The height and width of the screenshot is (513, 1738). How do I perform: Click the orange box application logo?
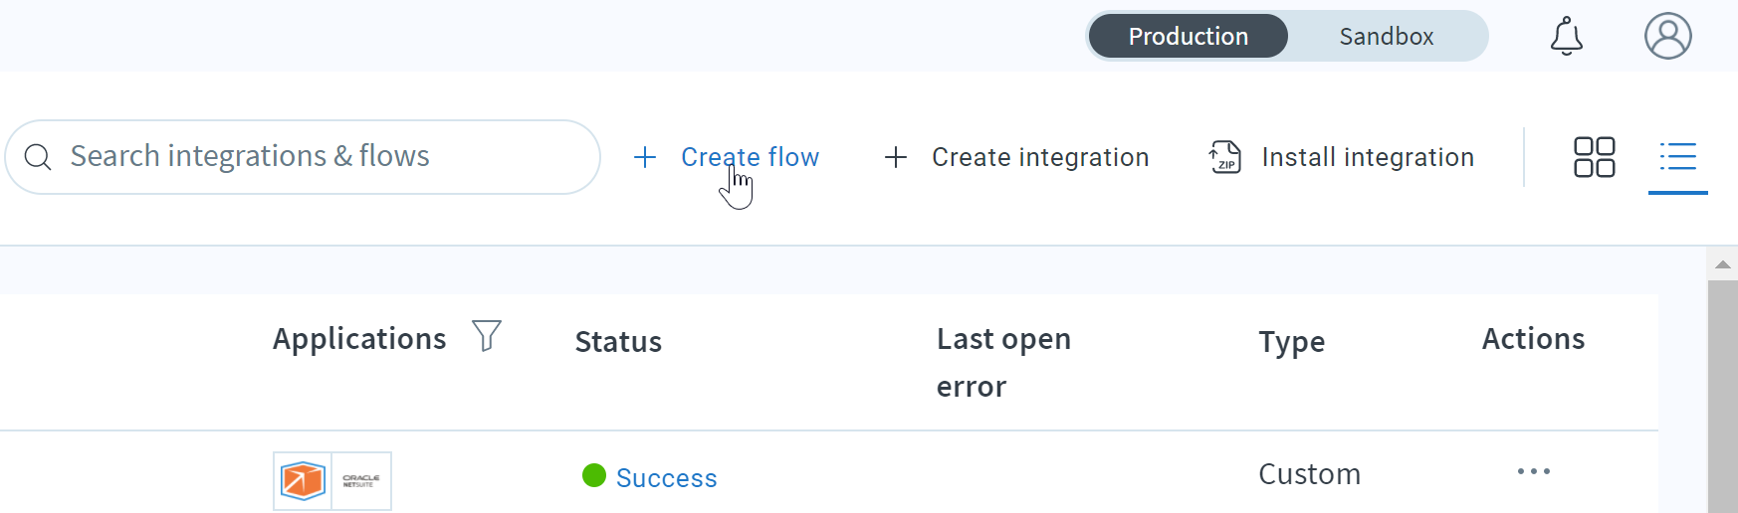303,481
